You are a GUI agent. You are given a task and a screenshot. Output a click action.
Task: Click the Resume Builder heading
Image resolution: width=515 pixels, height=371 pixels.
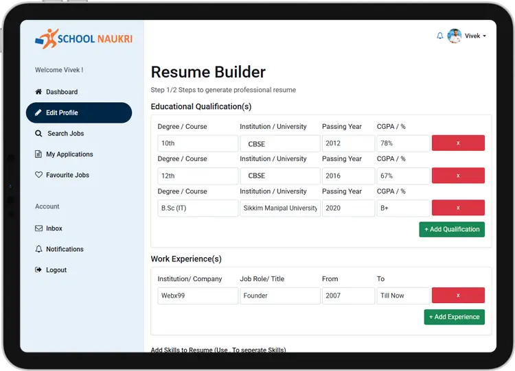coord(208,72)
